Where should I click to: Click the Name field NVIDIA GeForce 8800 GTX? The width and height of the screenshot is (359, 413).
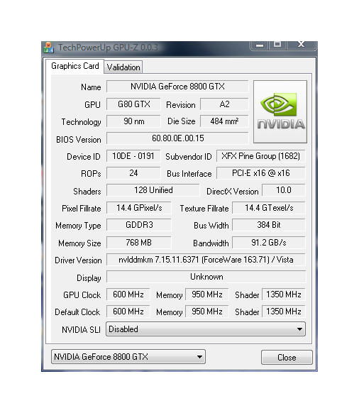coord(177,87)
